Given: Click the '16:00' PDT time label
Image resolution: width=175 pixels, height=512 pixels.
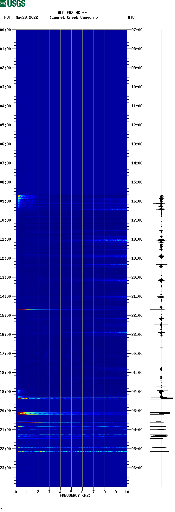Looking at the screenshot, I should pos(6,335).
